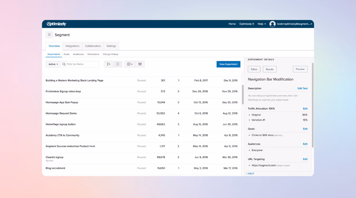The width and height of the screenshot is (356, 198).
Task: Click the archive experiment icon
Action: point(140,64)
